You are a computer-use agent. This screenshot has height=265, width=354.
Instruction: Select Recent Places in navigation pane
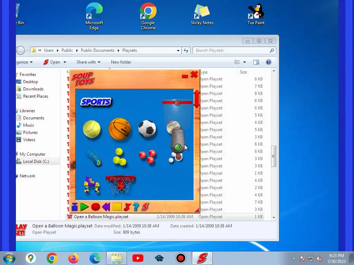tap(36, 96)
